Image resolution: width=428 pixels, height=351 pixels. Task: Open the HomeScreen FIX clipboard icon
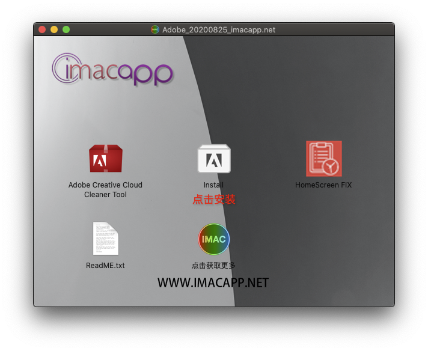(324, 159)
